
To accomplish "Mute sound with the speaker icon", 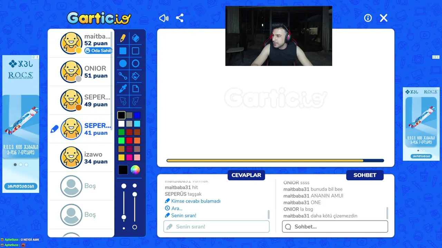I will [164, 18].
